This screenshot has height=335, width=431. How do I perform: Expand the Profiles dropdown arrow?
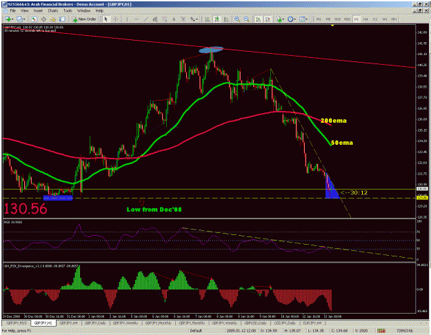pos(24,19)
